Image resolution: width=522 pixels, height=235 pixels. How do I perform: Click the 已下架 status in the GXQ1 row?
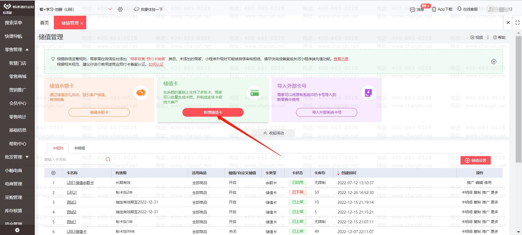coord(298,192)
